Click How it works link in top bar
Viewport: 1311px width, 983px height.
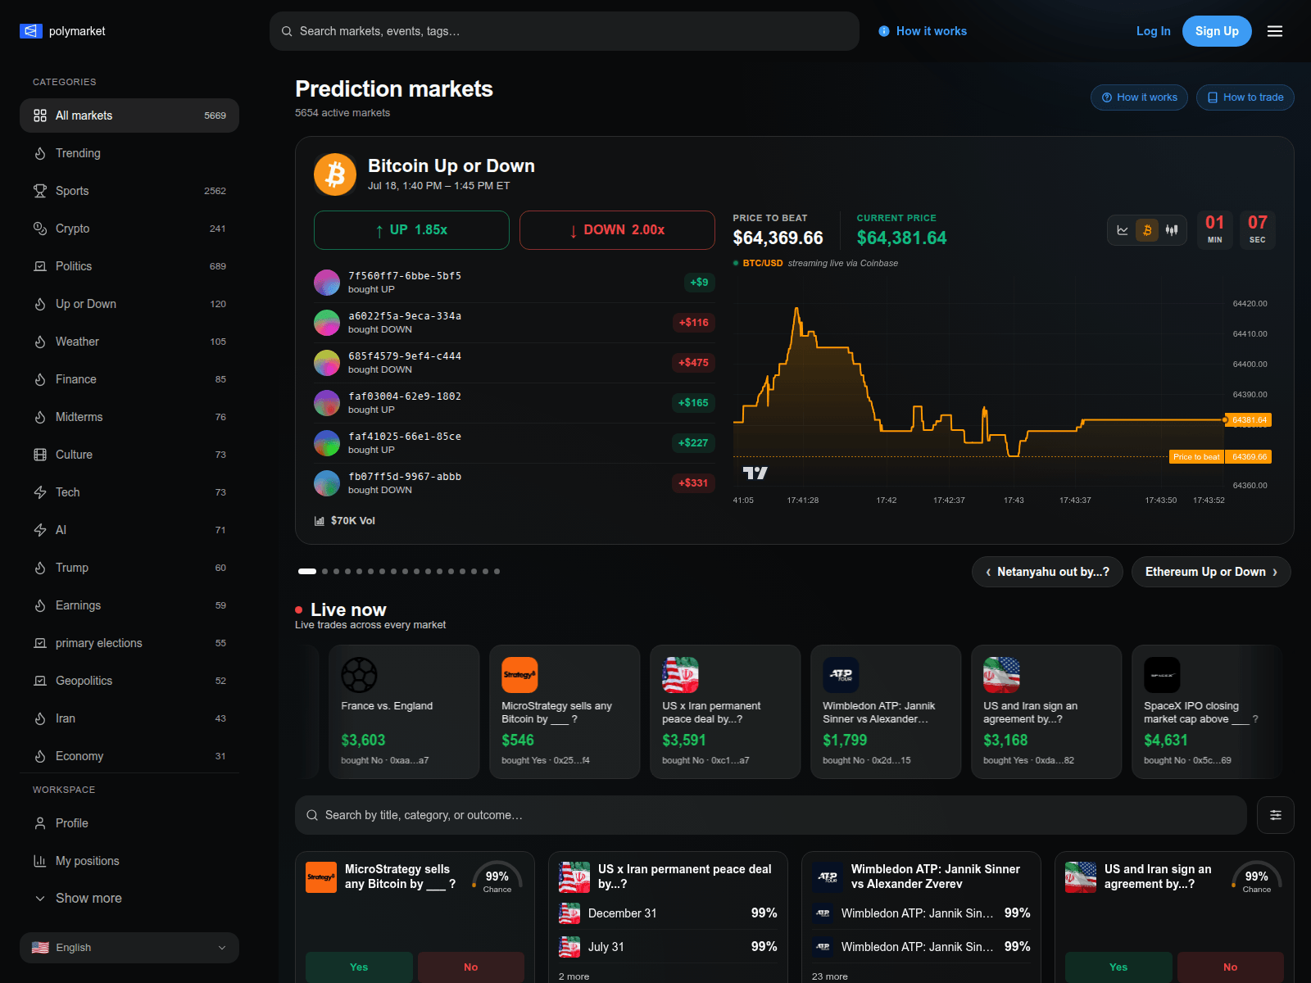[x=923, y=31]
